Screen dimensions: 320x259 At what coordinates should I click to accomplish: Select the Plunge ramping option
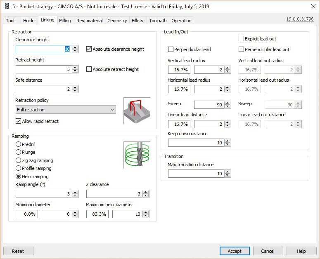(x=19, y=152)
